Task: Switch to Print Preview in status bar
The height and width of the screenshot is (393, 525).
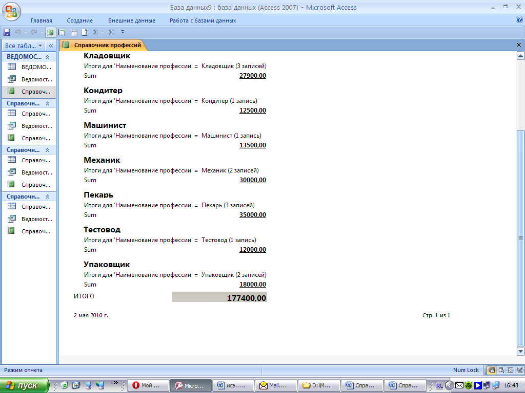Action: pos(501,370)
